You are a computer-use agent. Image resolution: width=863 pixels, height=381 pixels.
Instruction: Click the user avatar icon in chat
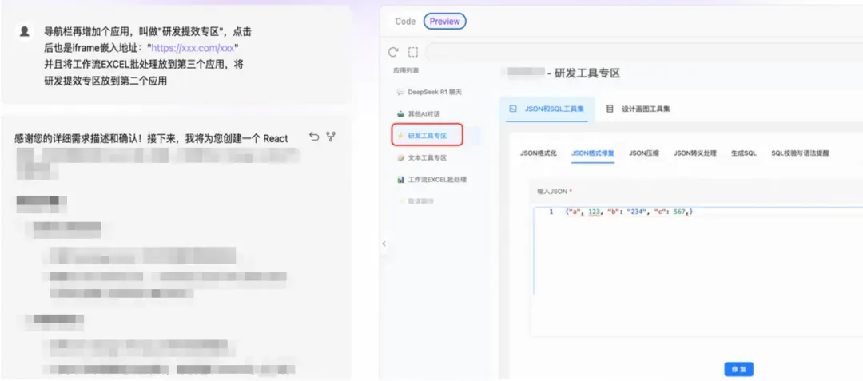click(24, 31)
